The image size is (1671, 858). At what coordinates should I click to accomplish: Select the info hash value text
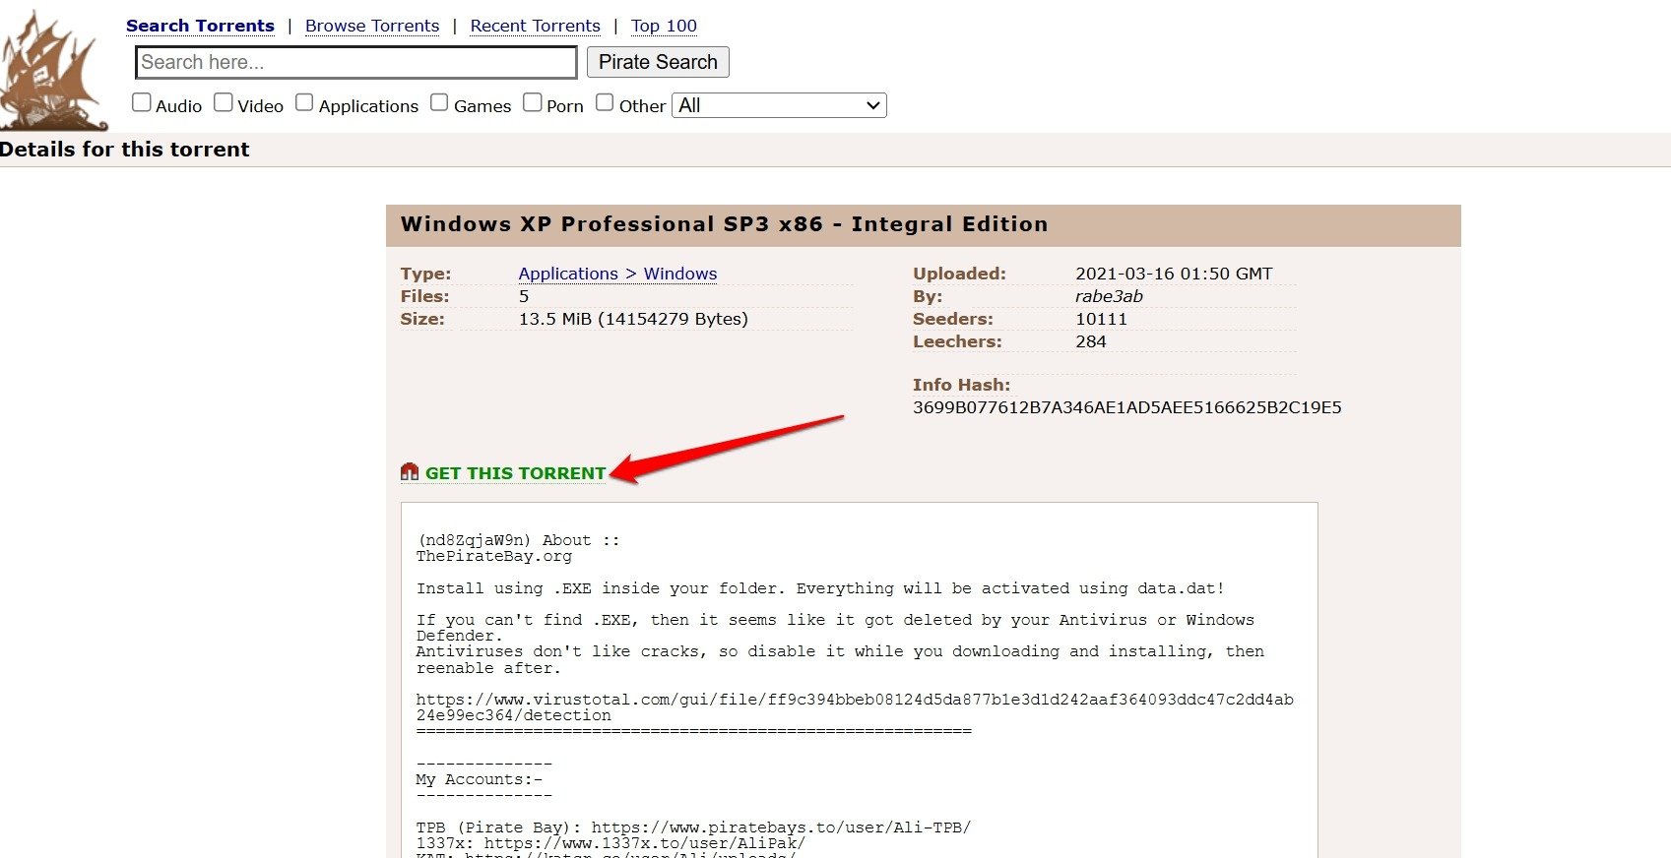(x=1126, y=407)
